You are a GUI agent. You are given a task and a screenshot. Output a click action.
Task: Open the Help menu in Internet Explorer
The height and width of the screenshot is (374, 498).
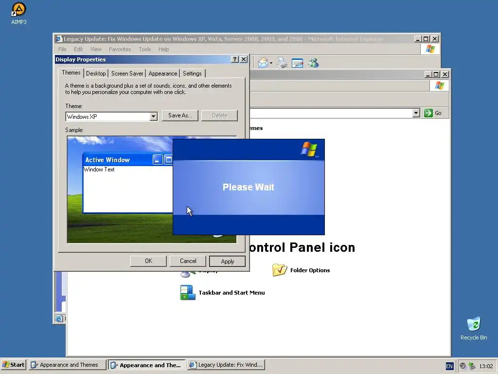click(163, 49)
